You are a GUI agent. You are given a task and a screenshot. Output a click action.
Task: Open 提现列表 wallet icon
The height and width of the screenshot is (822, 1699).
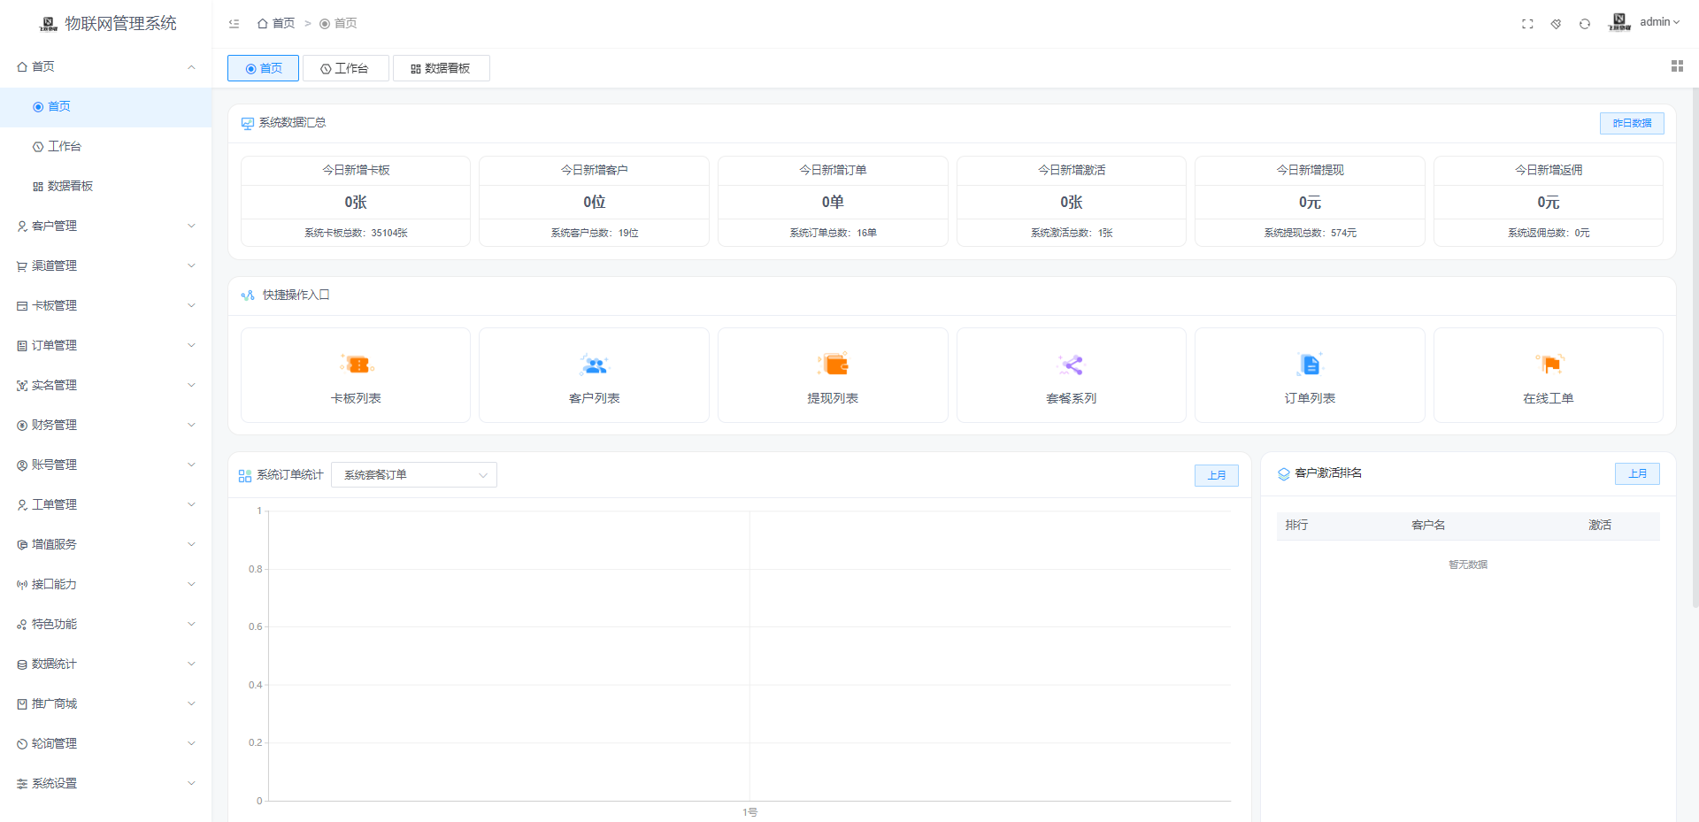tap(833, 365)
